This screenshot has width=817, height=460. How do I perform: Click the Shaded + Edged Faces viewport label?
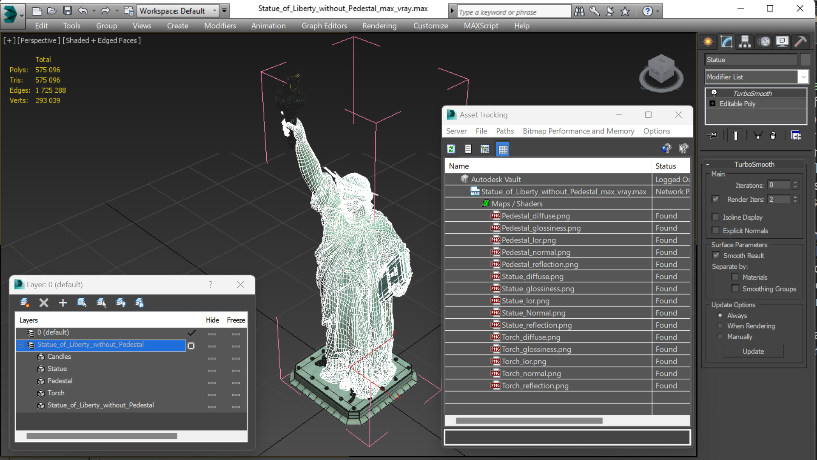click(x=102, y=40)
